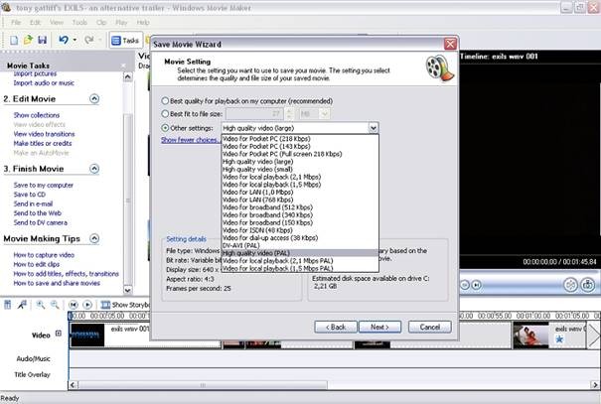Open the Edit menu
This screenshot has width=601, height=404.
tap(35, 22)
